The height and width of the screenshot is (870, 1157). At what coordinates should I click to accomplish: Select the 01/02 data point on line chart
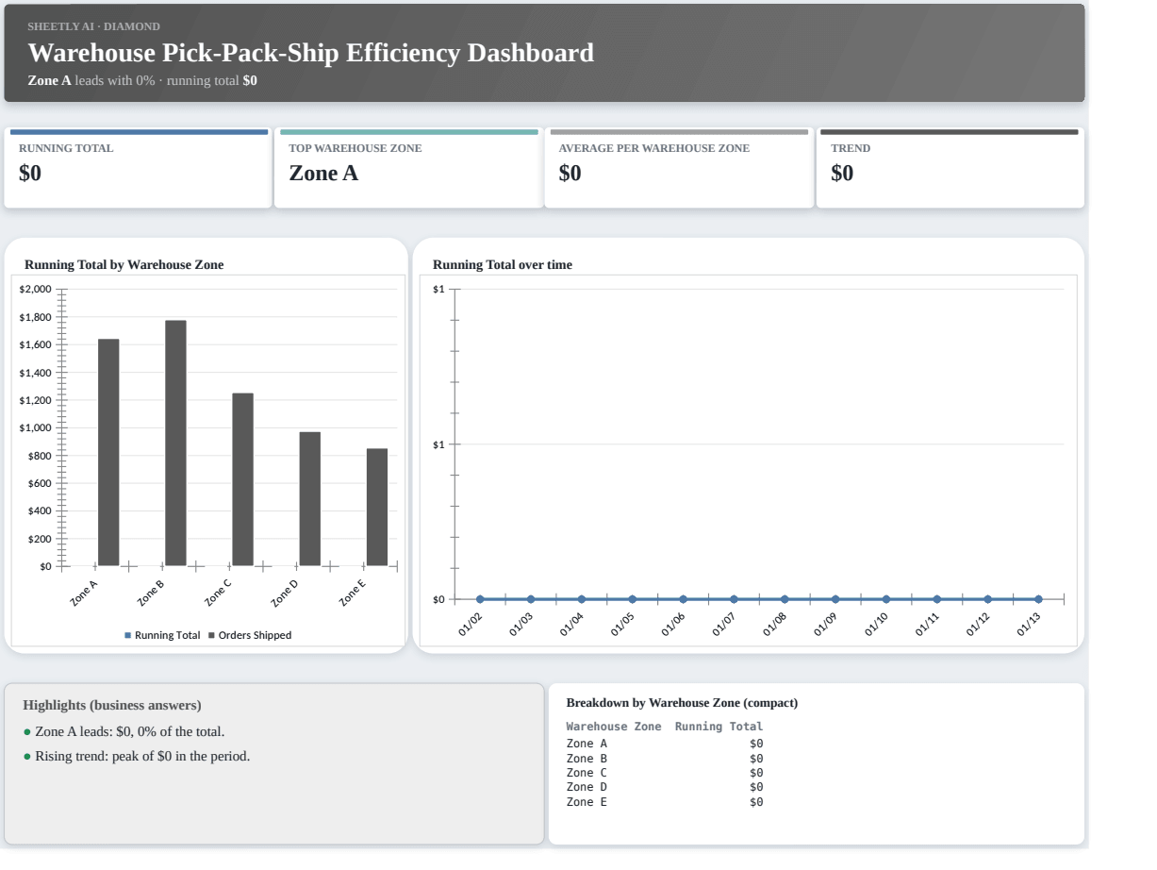(480, 599)
